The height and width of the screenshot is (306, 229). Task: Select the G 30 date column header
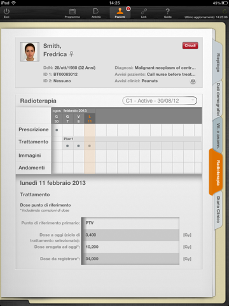57,119
